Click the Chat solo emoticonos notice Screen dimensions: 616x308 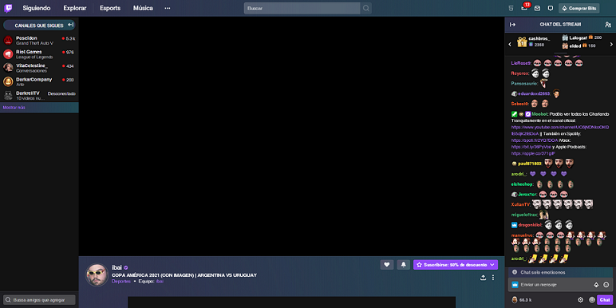click(x=561, y=272)
